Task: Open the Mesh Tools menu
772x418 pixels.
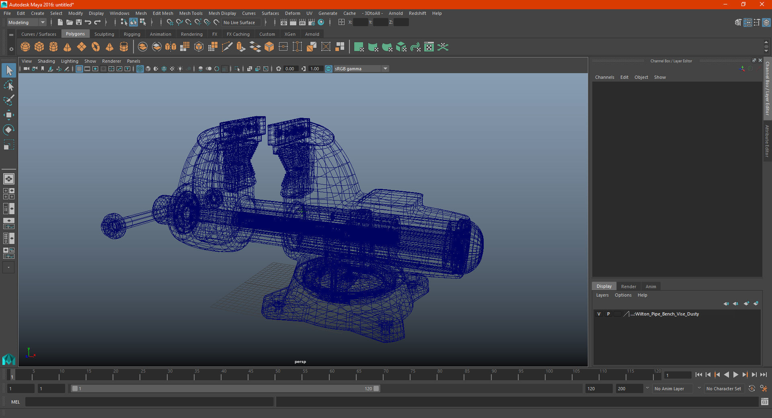Action: (191, 13)
